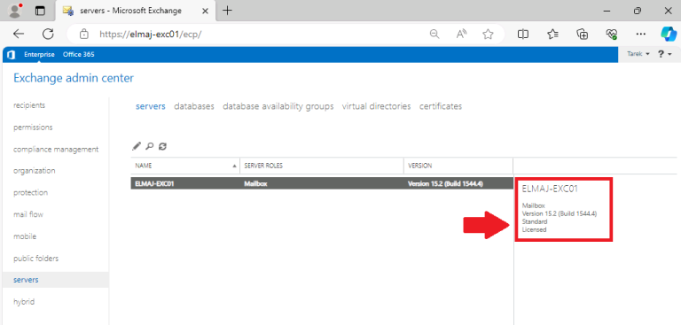Switch to Office 365 in the blue header
Image resolution: width=681 pixels, height=325 pixels.
click(79, 54)
